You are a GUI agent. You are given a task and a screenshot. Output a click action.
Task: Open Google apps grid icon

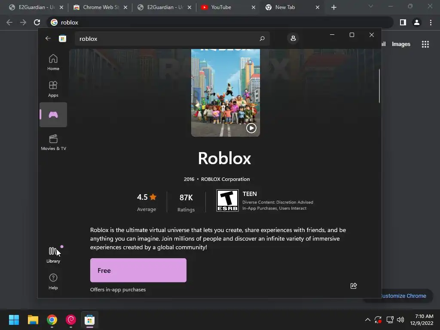tap(425, 44)
